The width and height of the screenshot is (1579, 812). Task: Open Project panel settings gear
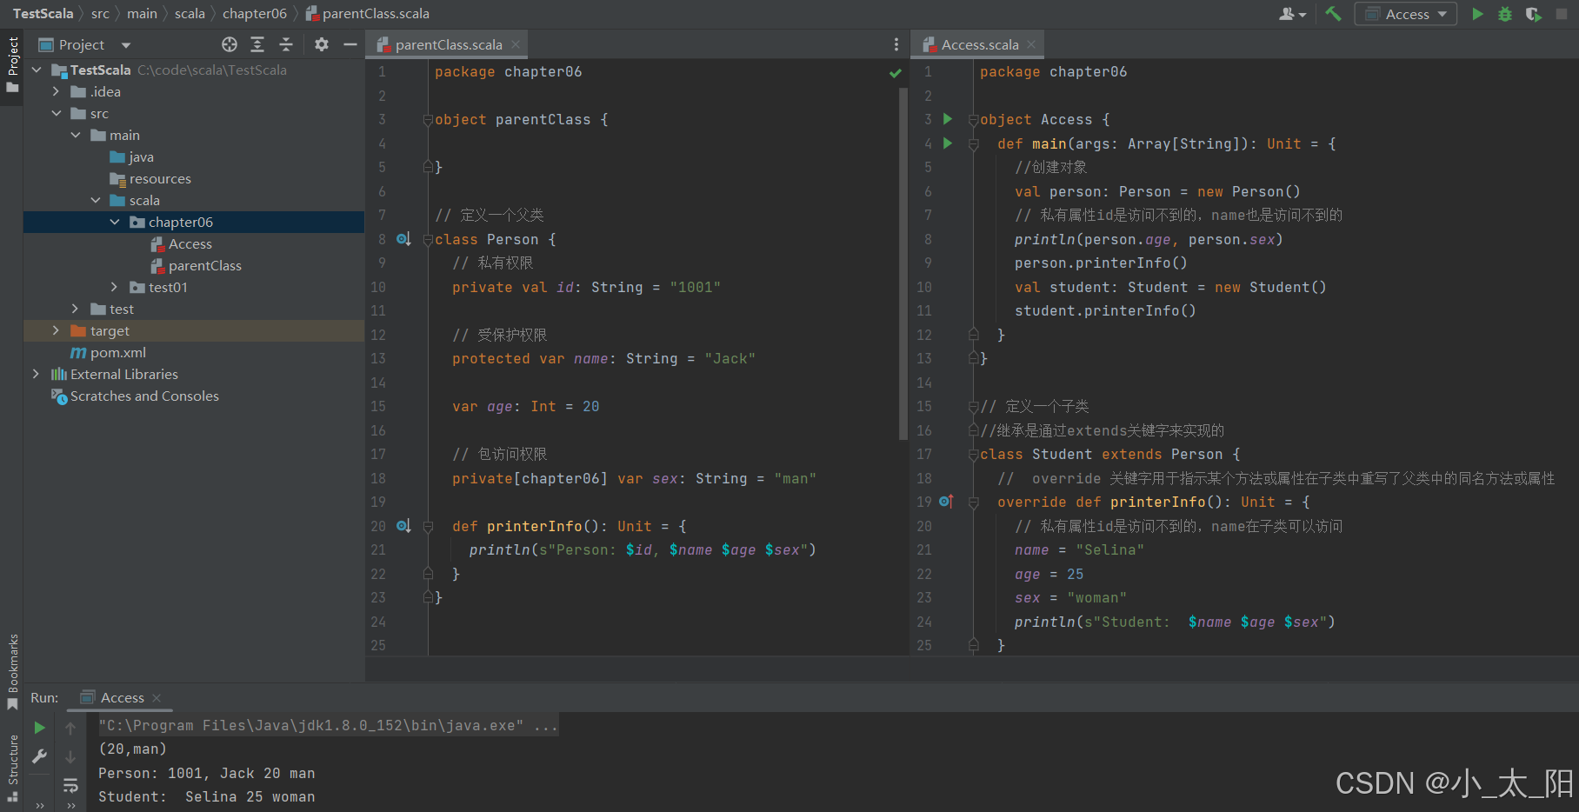click(322, 44)
